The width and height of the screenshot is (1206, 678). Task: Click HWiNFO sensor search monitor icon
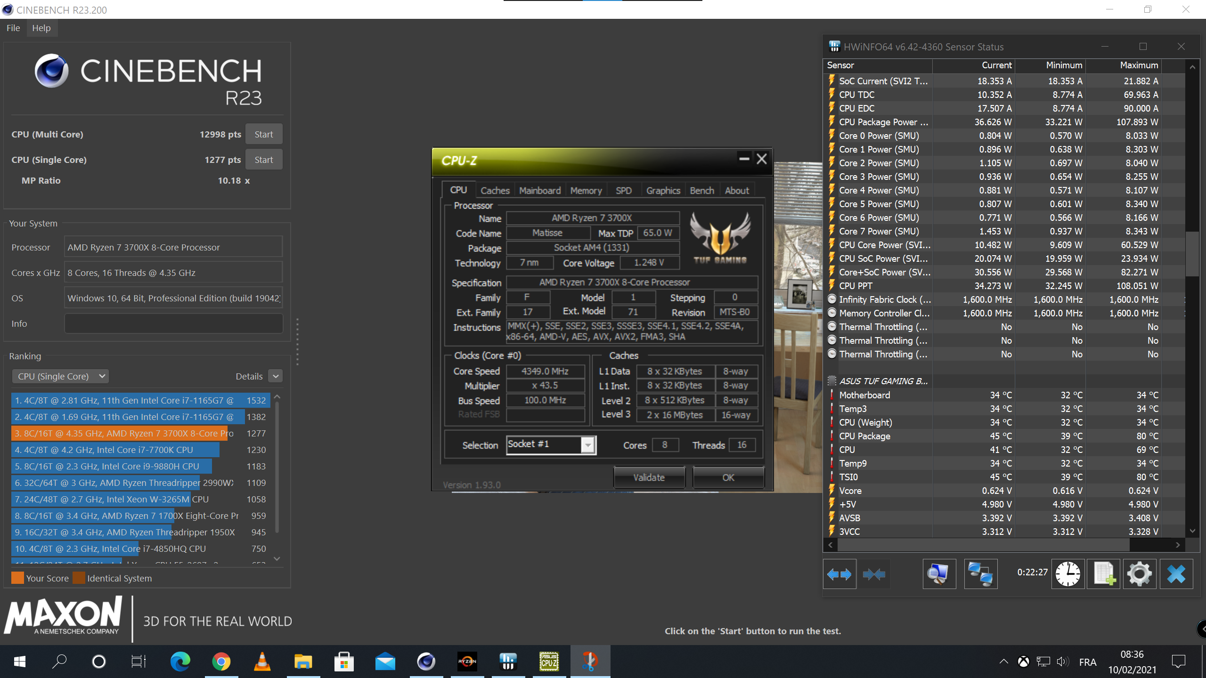point(939,573)
